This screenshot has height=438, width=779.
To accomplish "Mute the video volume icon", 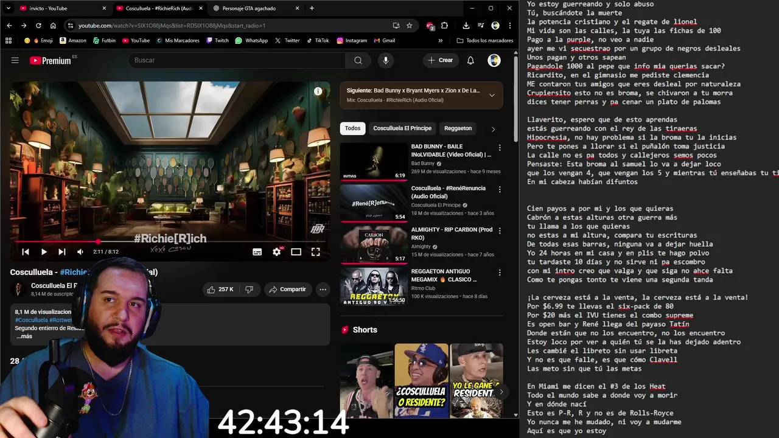I will pos(80,252).
